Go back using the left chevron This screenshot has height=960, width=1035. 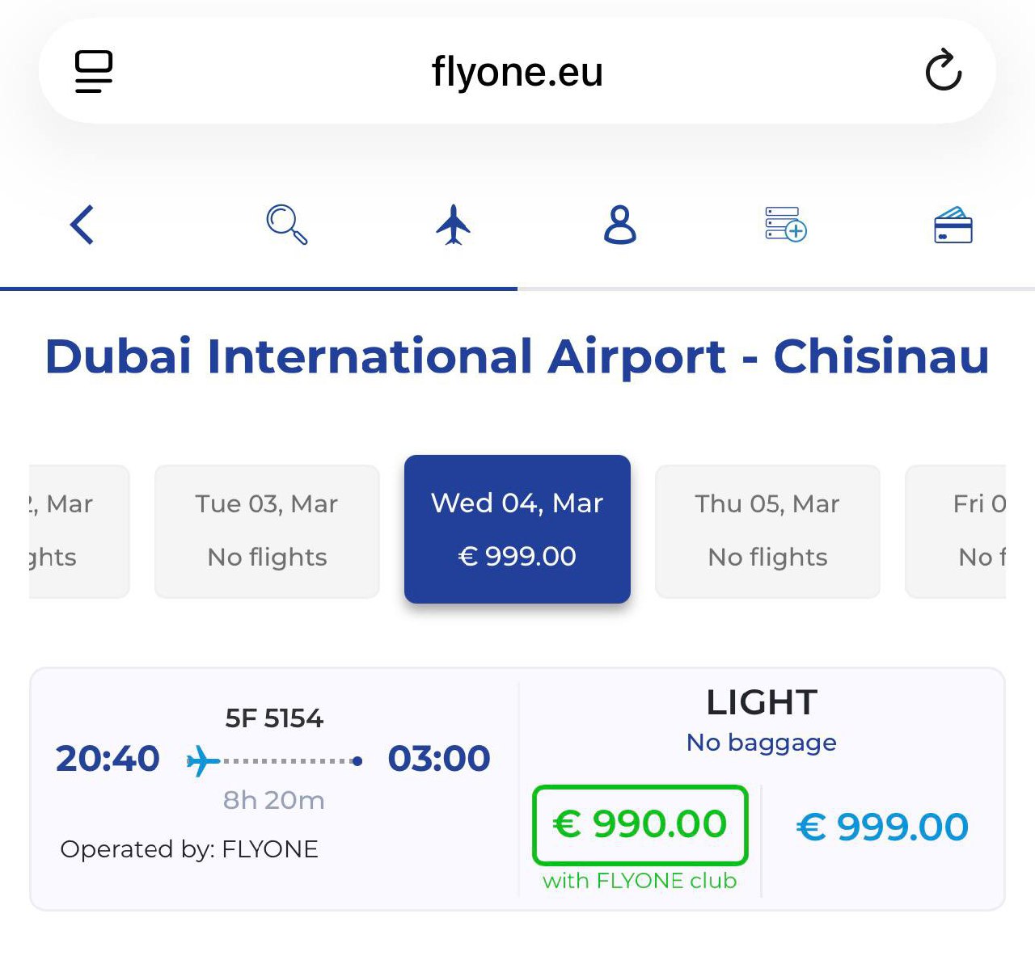click(x=82, y=225)
